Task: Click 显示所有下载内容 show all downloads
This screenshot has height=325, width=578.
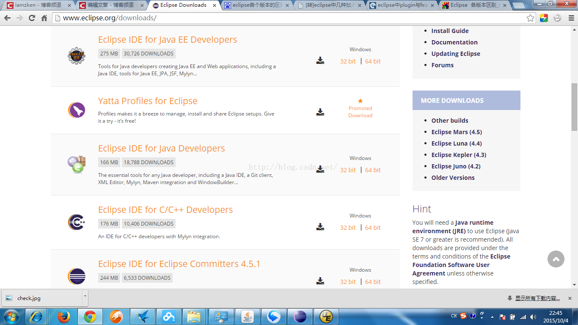Action: coord(537,298)
